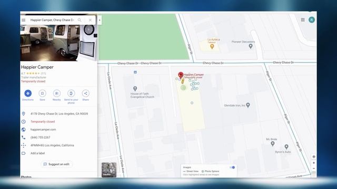Click Suggest an edit button
The width and height of the screenshot is (337, 189).
point(56,164)
